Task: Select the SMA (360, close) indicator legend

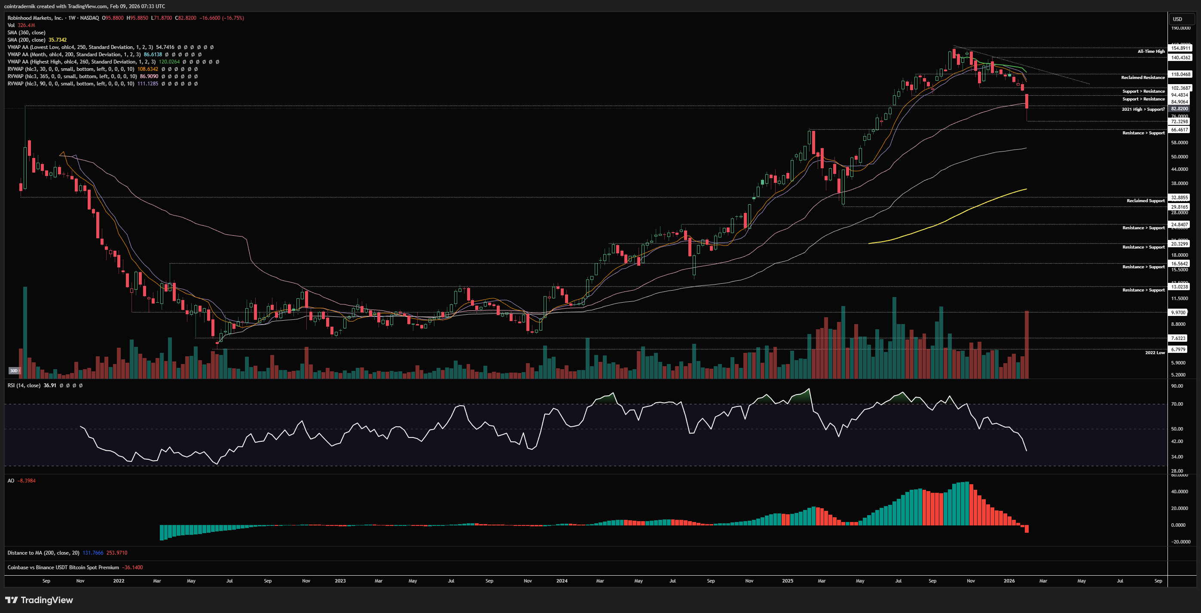Action: (x=26, y=33)
